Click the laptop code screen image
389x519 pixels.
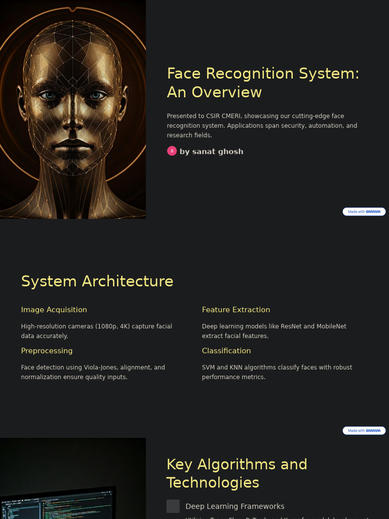point(73,478)
